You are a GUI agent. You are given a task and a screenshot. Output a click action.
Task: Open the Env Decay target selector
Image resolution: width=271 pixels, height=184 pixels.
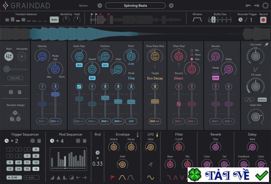[154, 78]
